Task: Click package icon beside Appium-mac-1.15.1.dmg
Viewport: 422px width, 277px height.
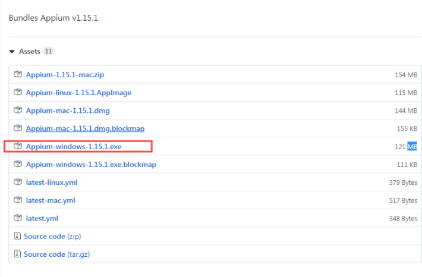Action: (x=18, y=110)
